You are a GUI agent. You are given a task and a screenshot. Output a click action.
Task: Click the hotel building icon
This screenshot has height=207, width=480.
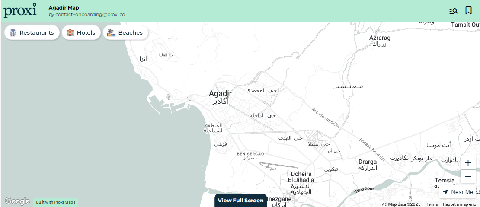pos(70,33)
